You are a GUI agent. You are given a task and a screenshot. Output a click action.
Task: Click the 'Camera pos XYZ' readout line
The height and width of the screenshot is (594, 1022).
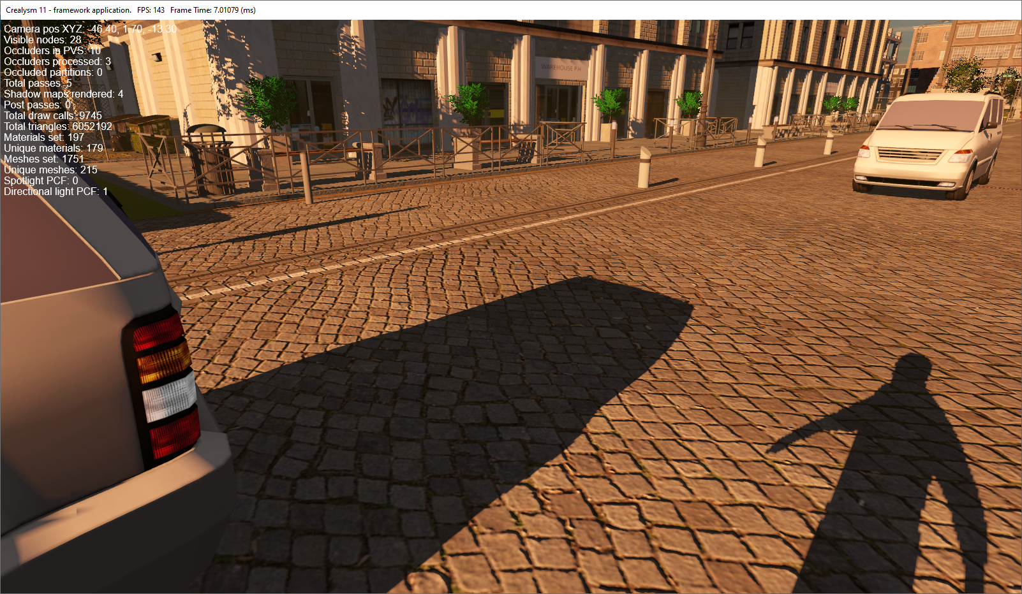coord(90,29)
